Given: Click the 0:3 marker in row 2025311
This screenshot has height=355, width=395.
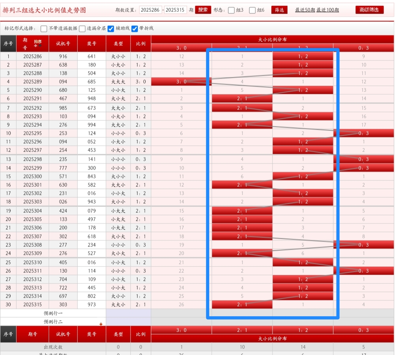Looking at the screenshot, I should point(364,271).
